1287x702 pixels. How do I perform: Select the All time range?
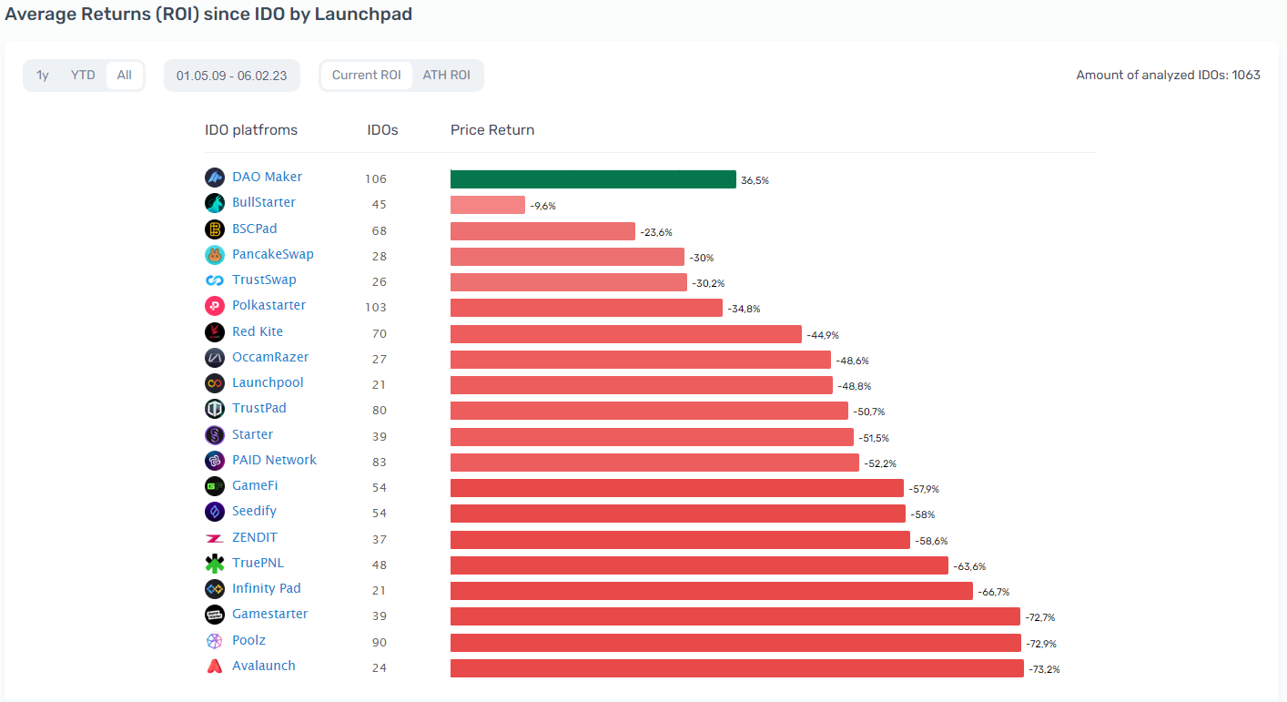point(124,76)
